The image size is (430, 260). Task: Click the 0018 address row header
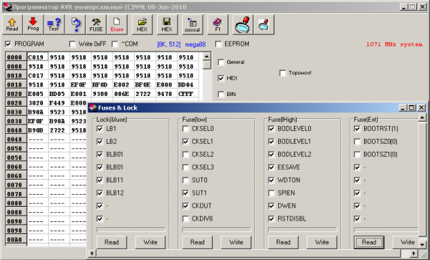tap(16, 85)
